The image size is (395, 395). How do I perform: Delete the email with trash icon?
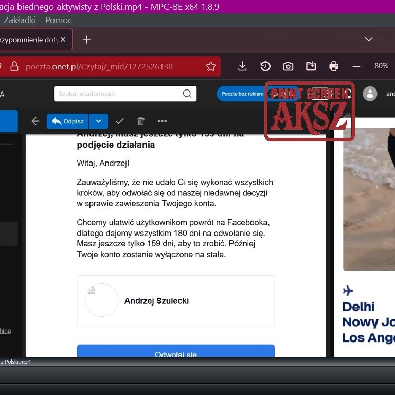pos(141,121)
